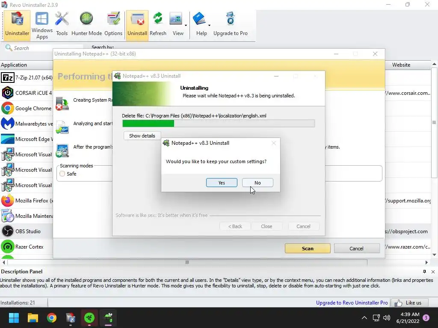
Task: Open the Windows Apps toolbar icon
Action: 42,25
